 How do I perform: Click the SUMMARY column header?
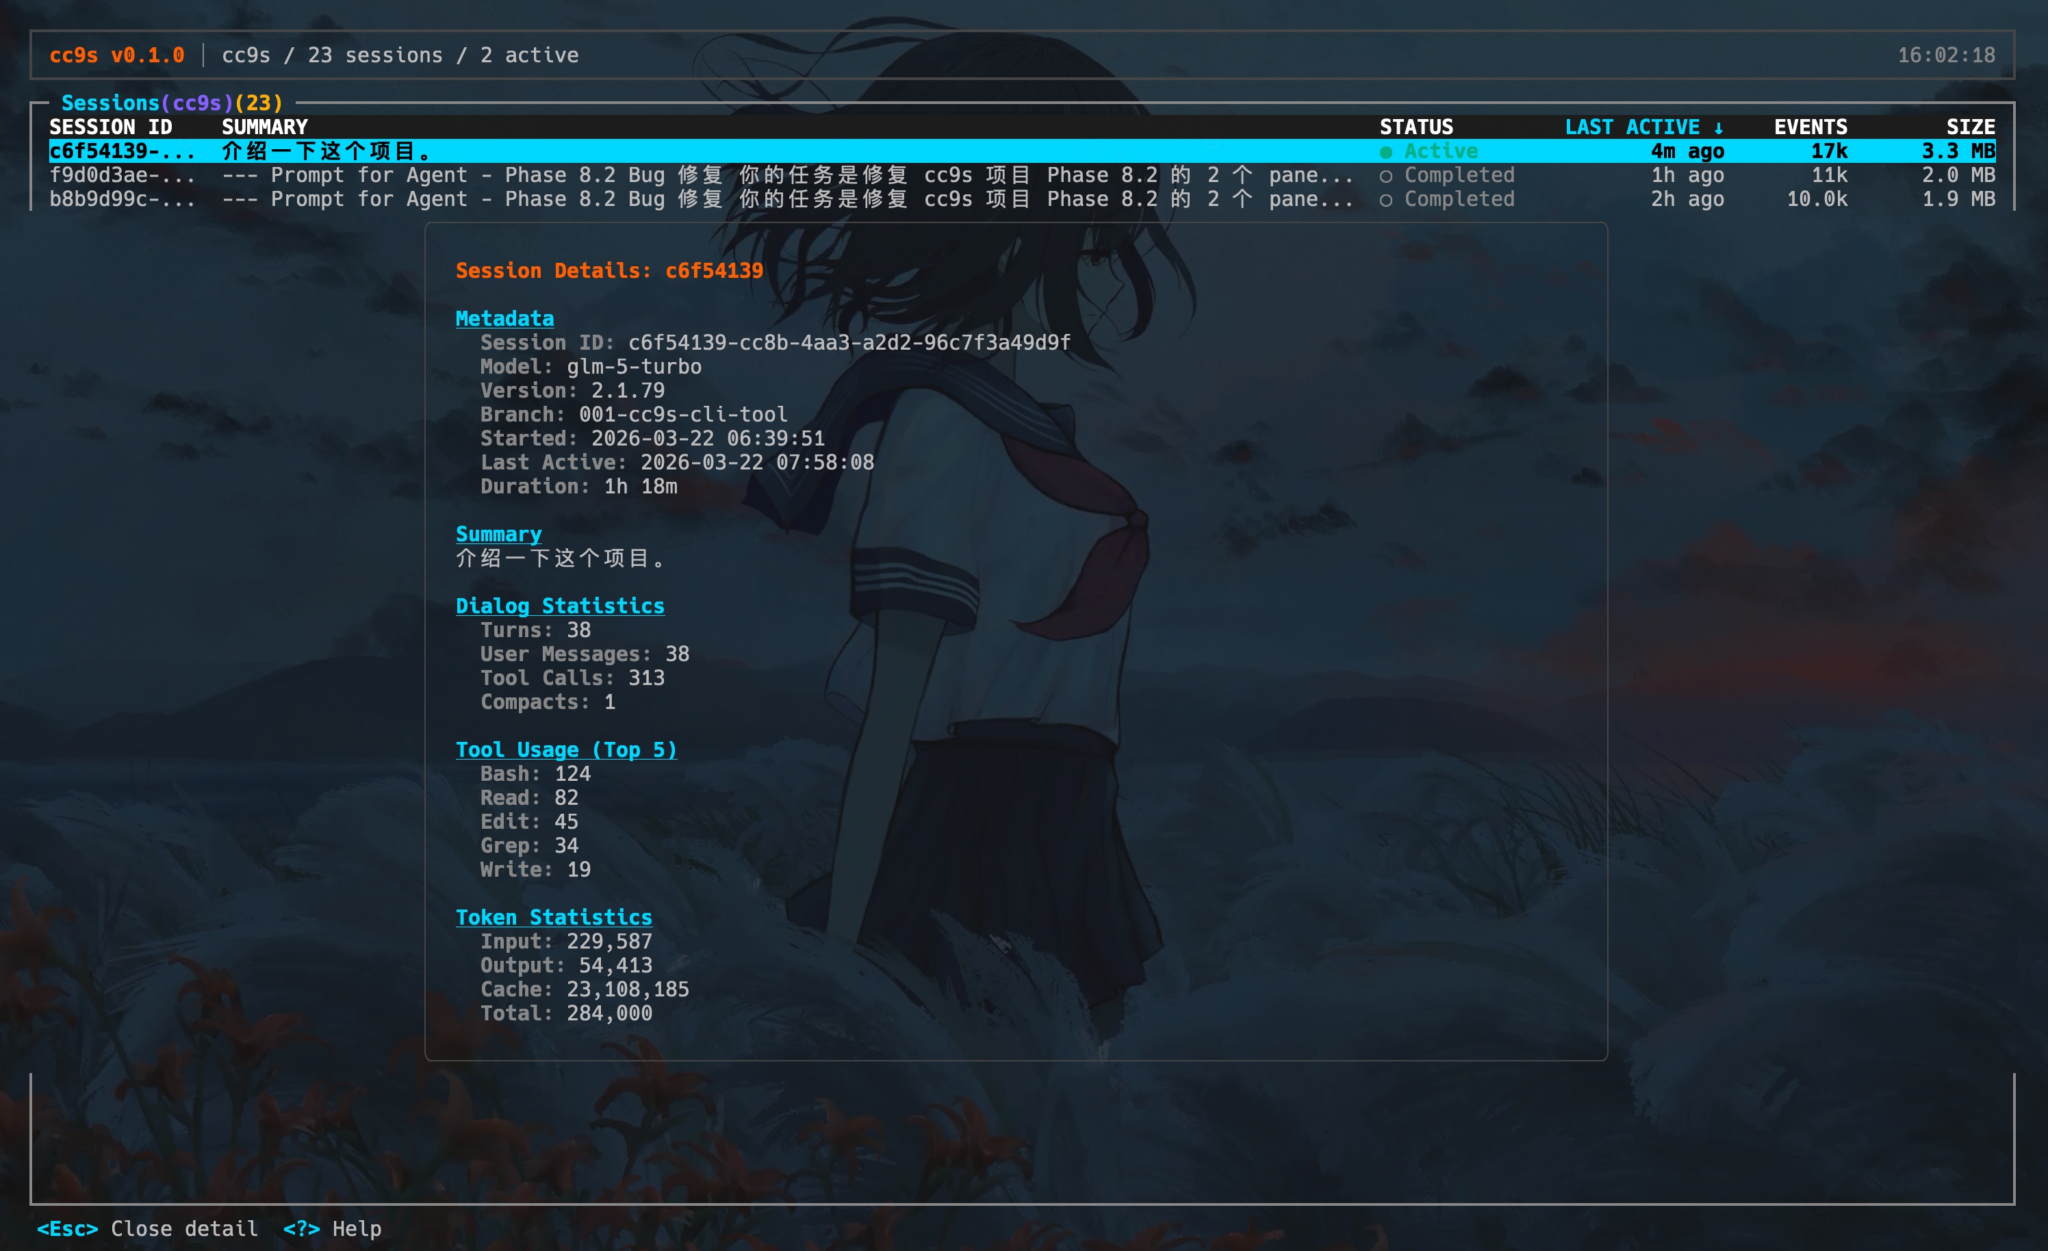(x=264, y=127)
